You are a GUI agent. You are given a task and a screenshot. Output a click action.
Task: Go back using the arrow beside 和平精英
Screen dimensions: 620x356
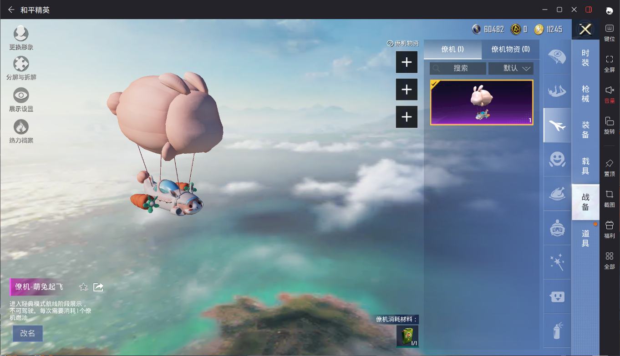[x=11, y=10]
